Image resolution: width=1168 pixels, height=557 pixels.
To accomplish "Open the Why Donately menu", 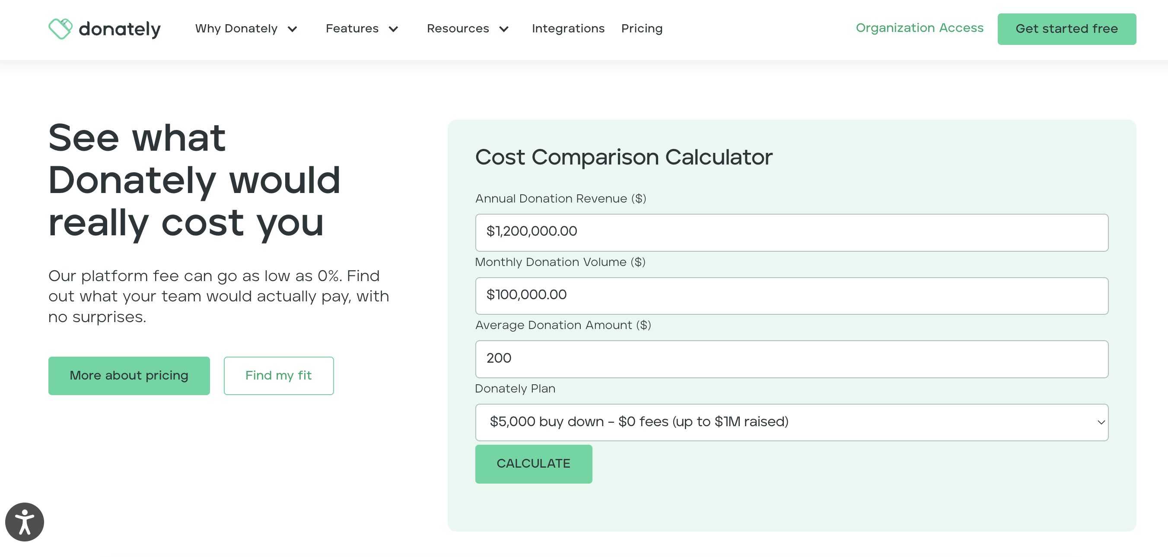I will (x=236, y=28).
